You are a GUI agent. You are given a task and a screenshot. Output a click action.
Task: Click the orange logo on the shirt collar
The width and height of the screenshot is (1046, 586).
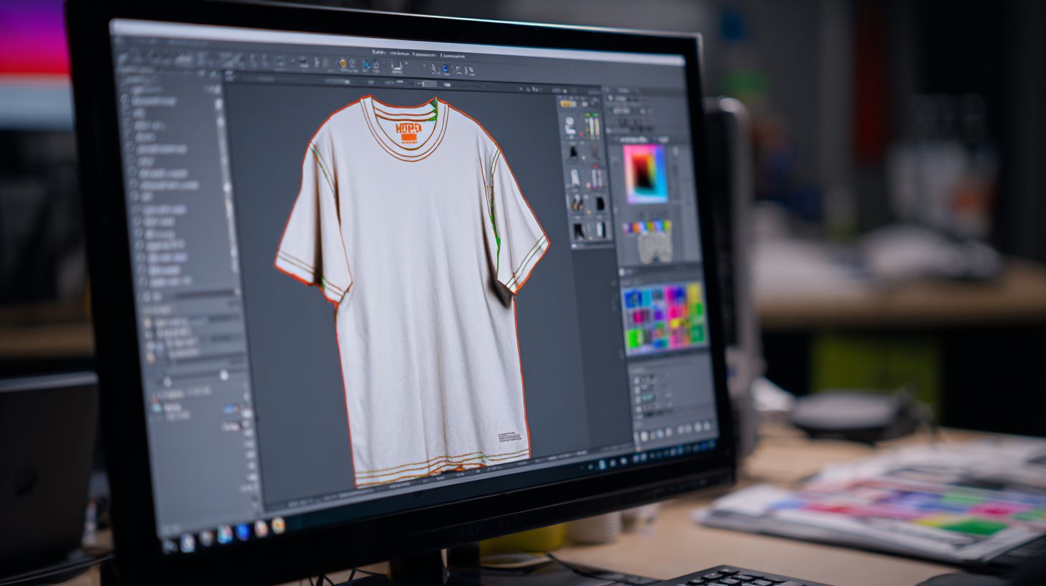407,131
